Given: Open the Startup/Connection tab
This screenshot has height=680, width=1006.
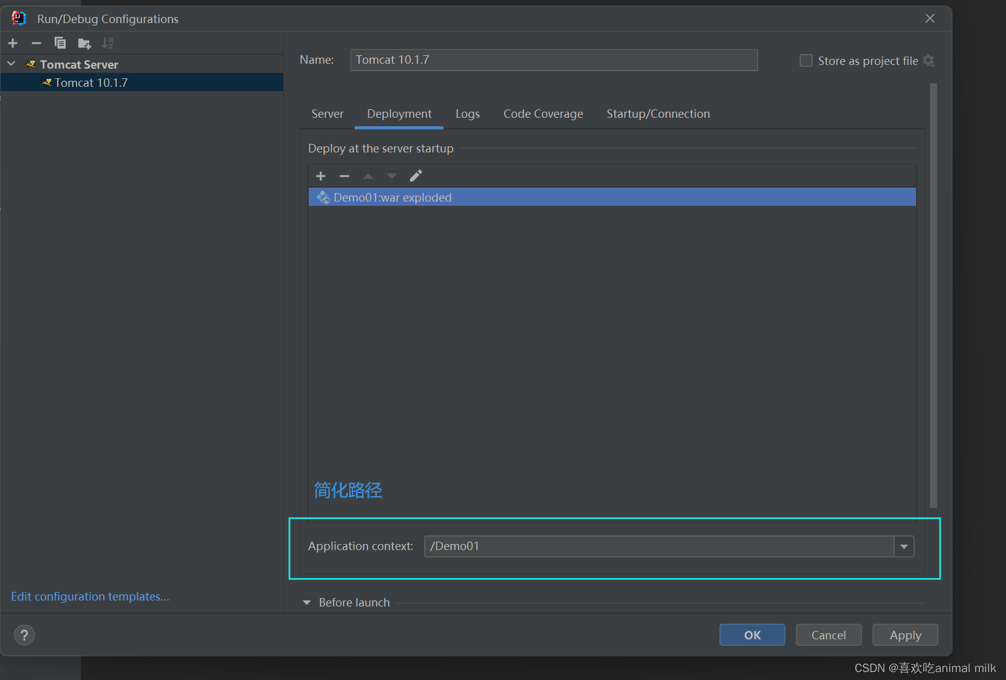Looking at the screenshot, I should pyautogui.click(x=657, y=114).
